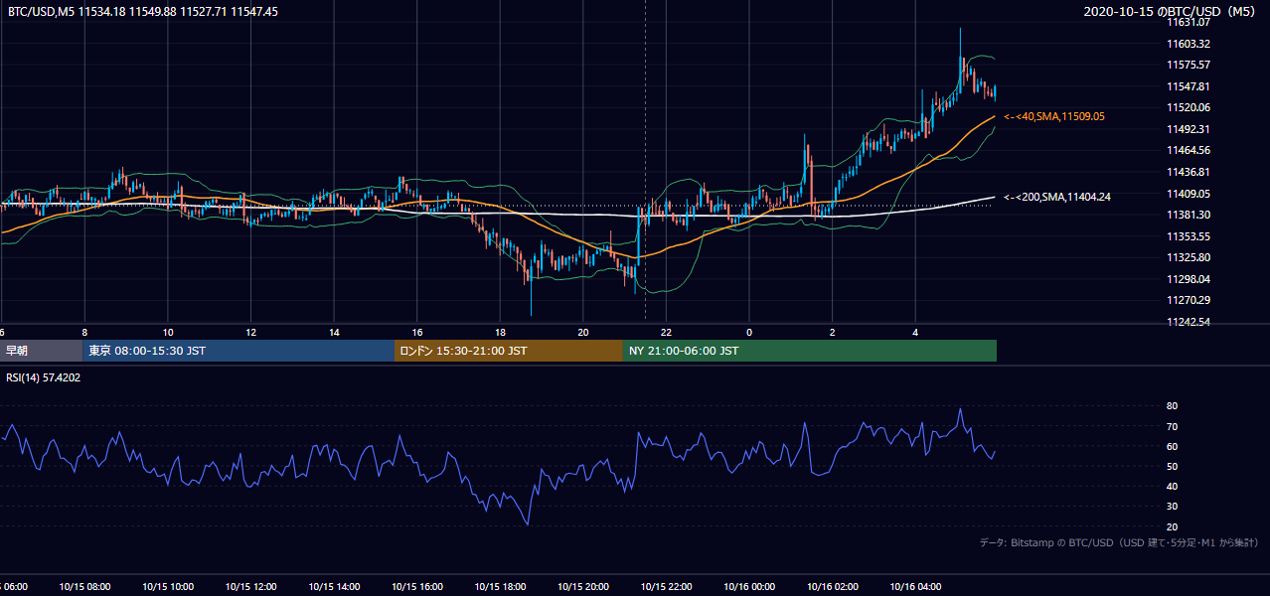Click the RSI scale value 30
1270x596 pixels.
(x=1172, y=507)
